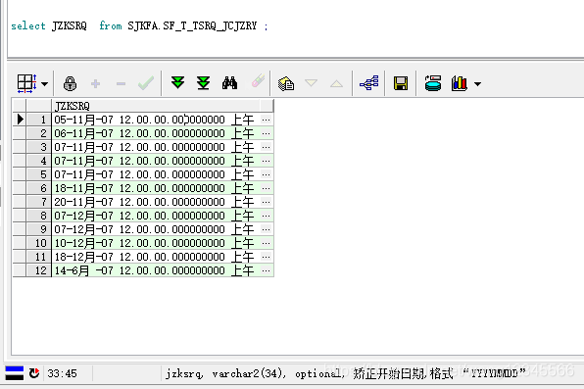Click the select keyword in SQL editor

28,25
